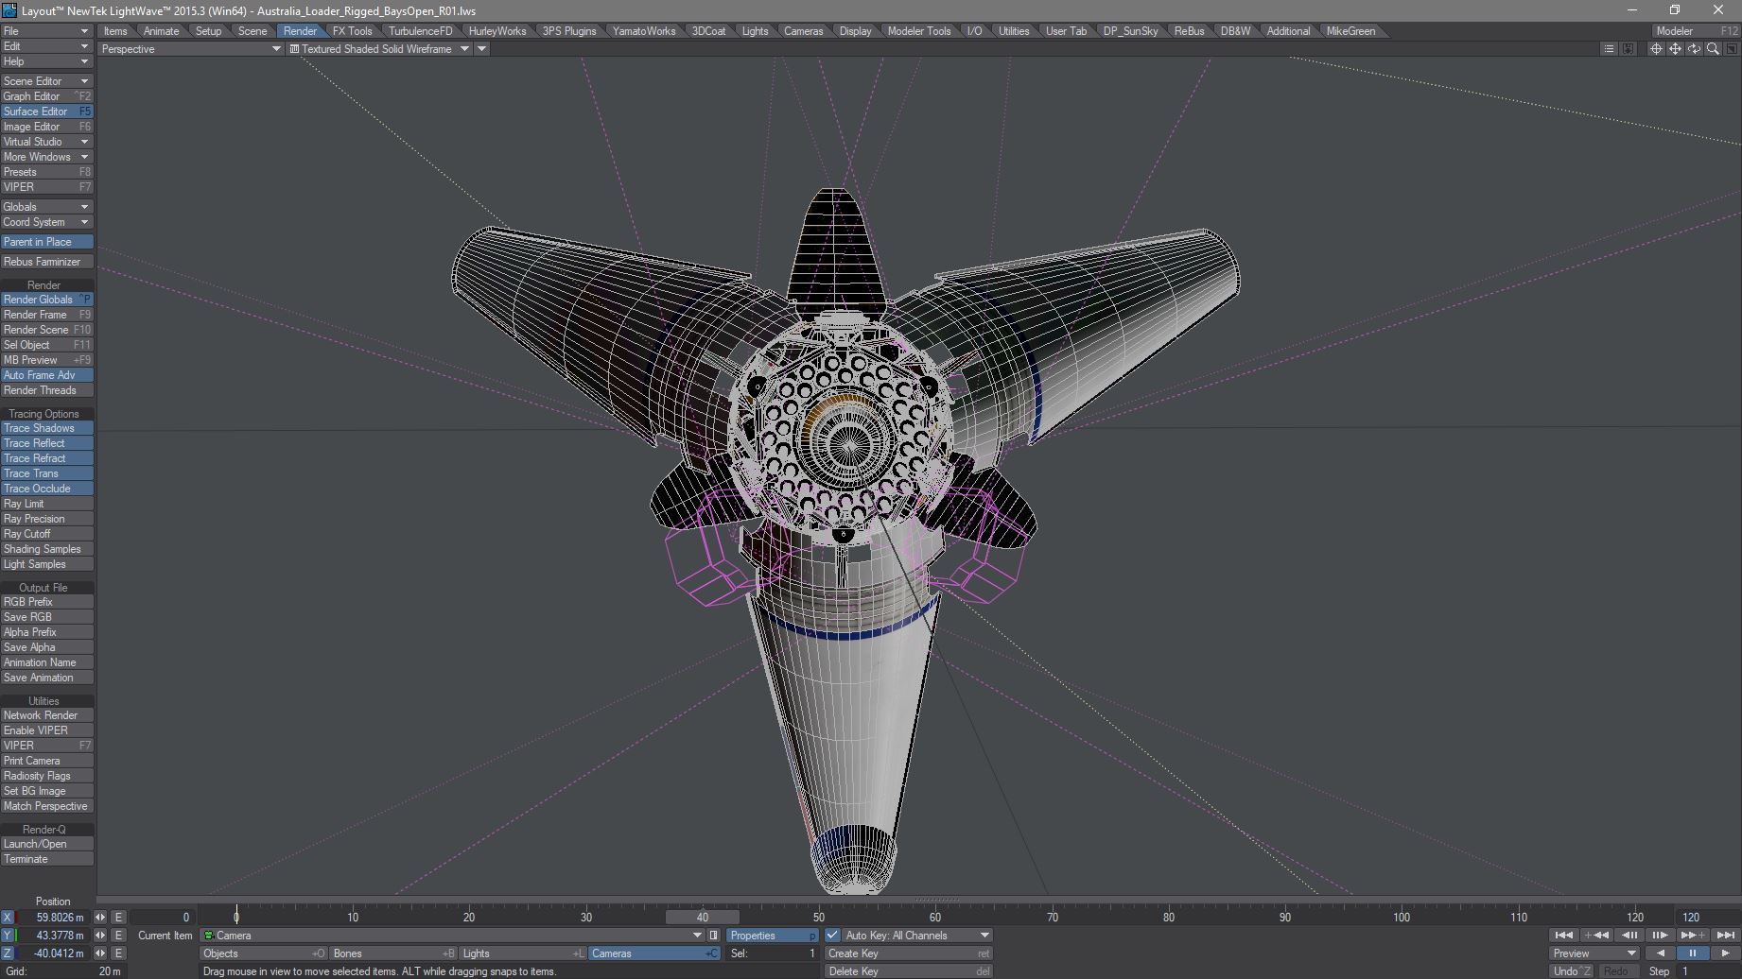Screen dimensions: 1742x979
Task: Click the center view crosshair icon
Action: [1656, 49]
